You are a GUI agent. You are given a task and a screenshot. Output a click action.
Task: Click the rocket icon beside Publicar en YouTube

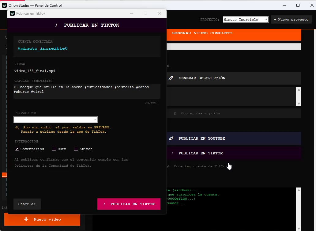point(171,138)
